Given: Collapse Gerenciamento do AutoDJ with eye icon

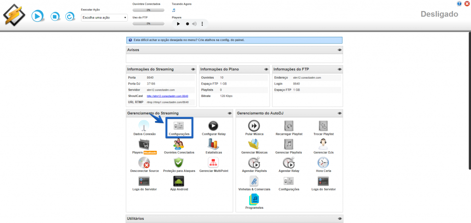Looking at the screenshot, I should 339,113.
